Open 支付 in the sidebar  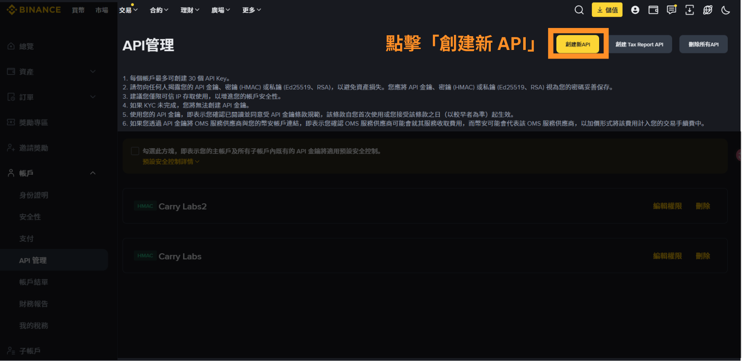click(26, 238)
